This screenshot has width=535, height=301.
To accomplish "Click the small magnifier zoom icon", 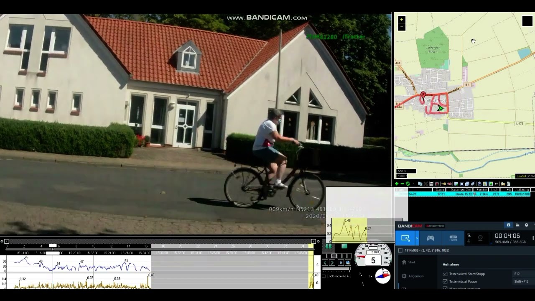I will [x=341, y=263].
